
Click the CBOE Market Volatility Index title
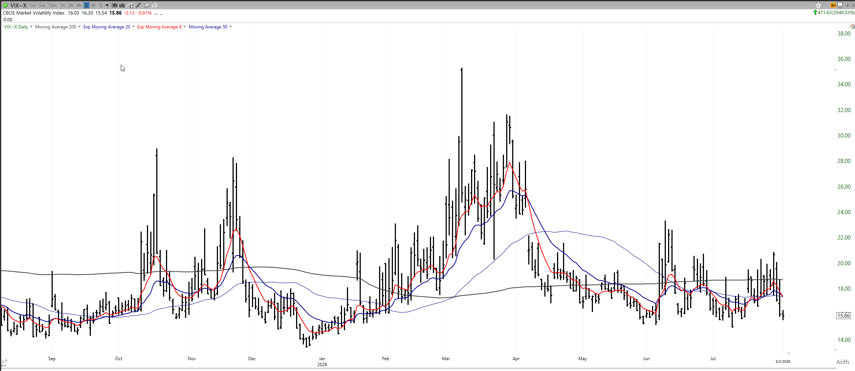(x=34, y=13)
